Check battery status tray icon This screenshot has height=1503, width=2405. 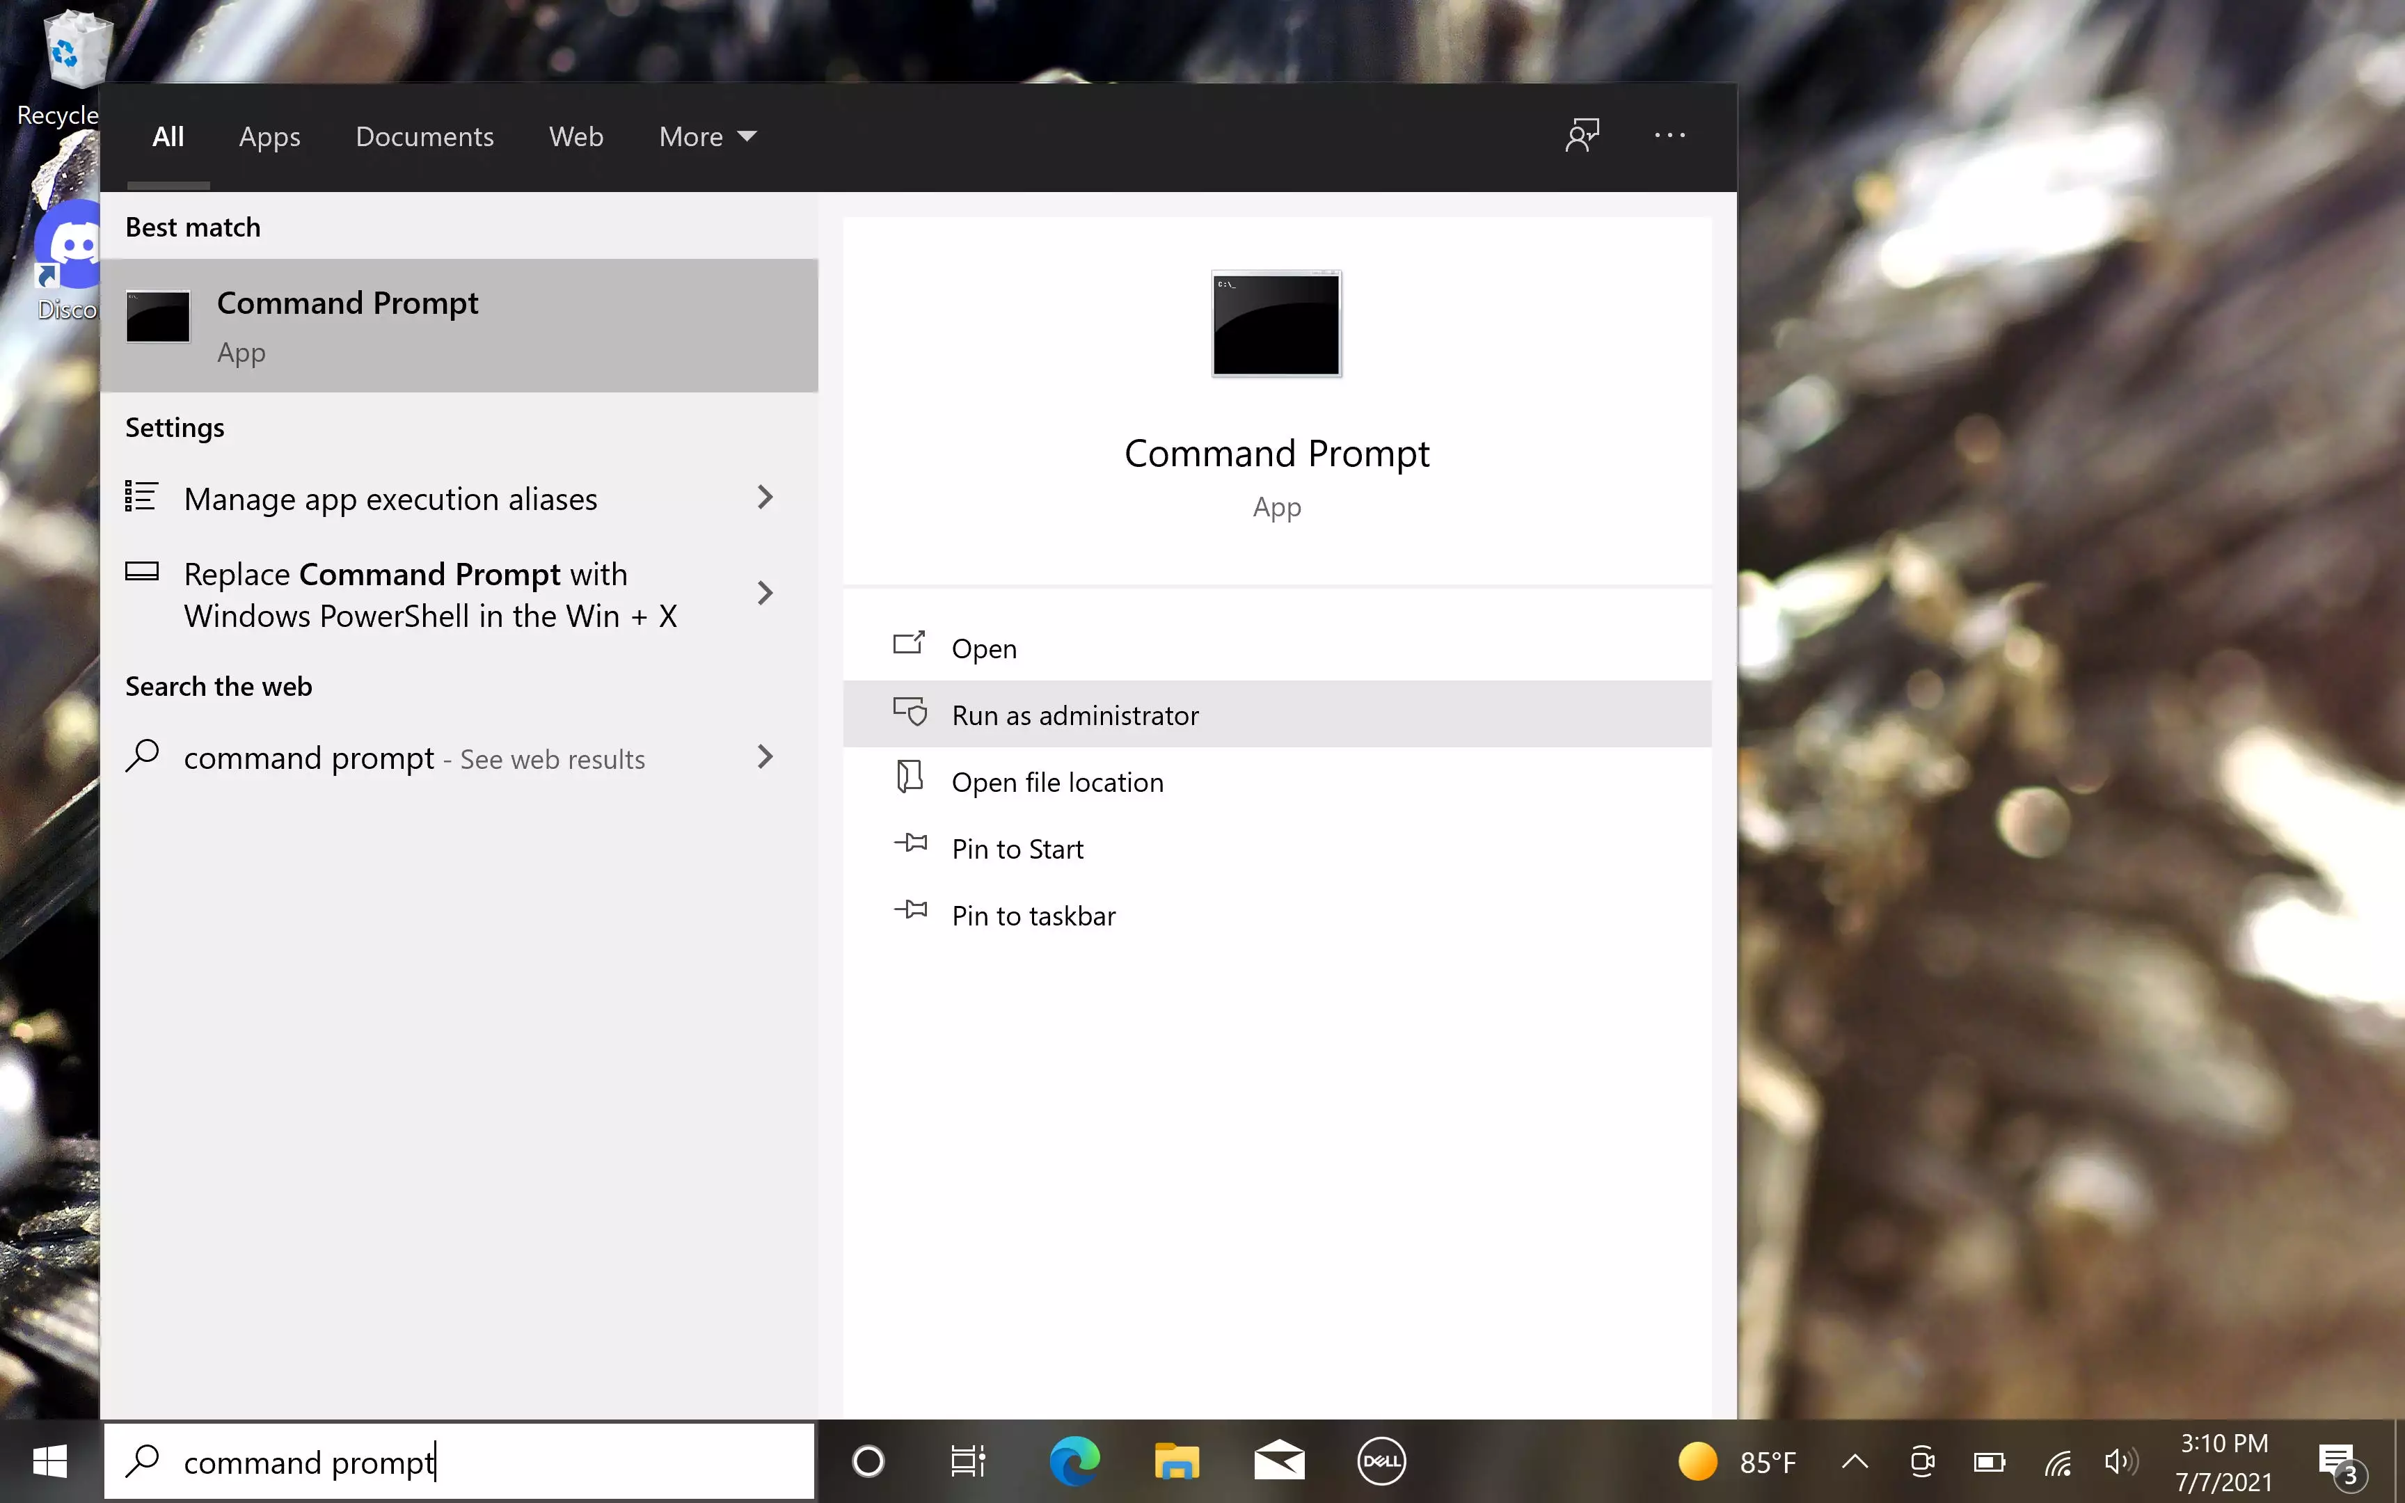[1990, 1461]
